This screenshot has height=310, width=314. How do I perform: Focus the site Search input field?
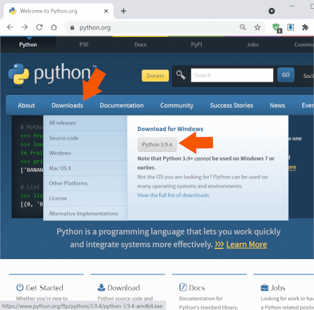tap(232, 75)
